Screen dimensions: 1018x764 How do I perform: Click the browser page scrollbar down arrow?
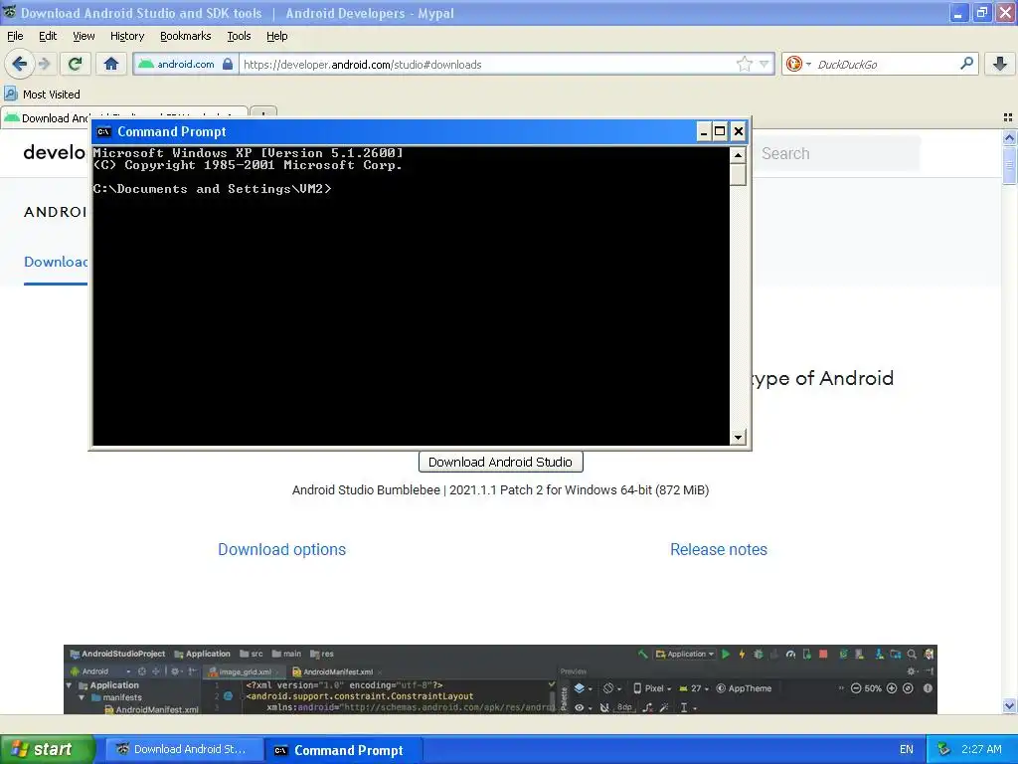tap(1010, 705)
